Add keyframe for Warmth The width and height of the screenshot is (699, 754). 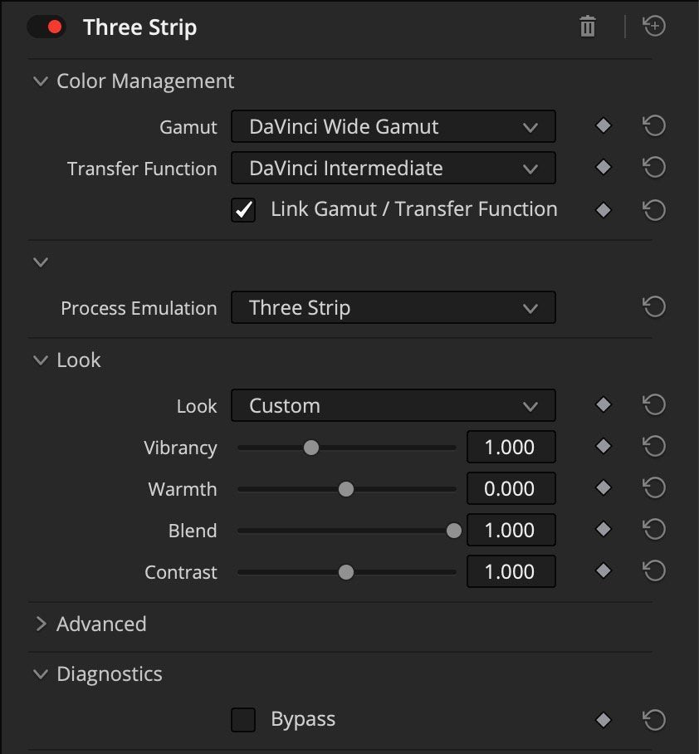point(604,487)
